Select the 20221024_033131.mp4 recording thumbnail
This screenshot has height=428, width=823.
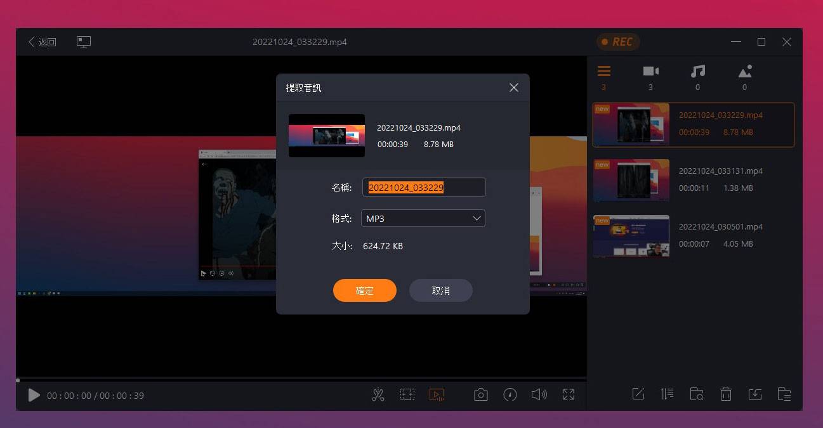click(x=631, y=180)
